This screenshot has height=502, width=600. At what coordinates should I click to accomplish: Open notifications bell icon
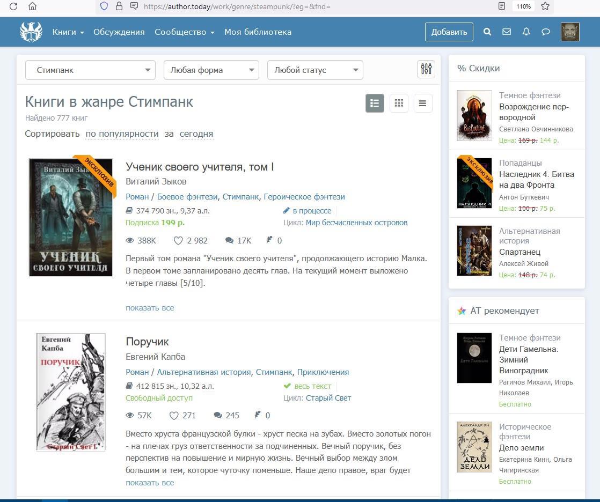coord(526,32)
